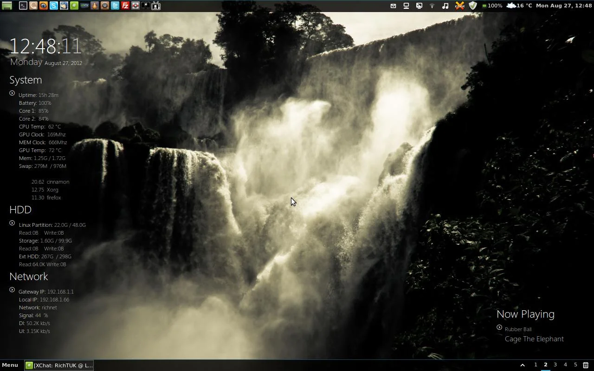The image size is (594, 371).
Task: Launch XBMC media center from panel
Action: pyautogui.click(x=84, y=6)
